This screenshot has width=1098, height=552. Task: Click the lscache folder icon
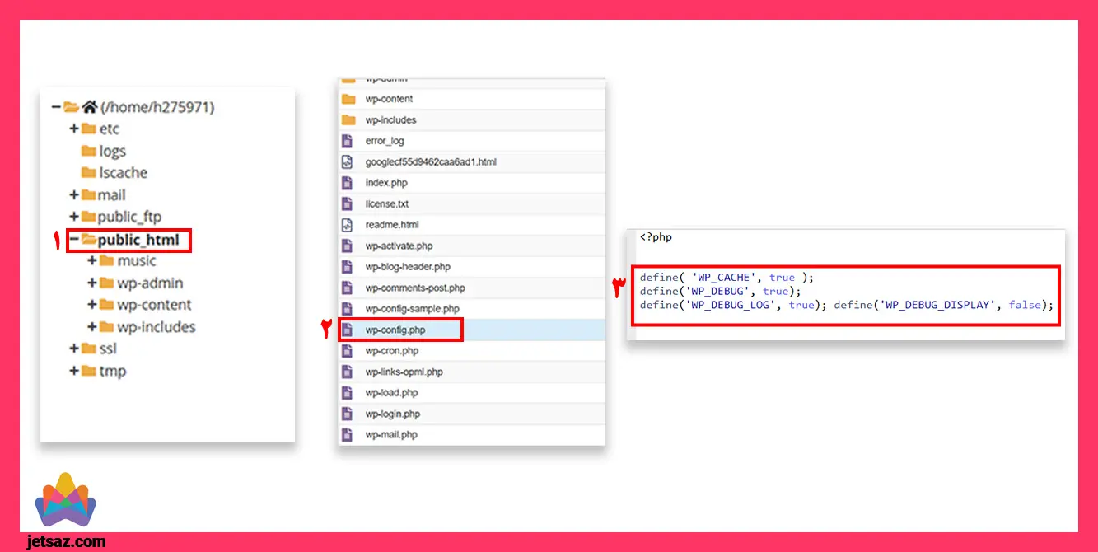88,173
